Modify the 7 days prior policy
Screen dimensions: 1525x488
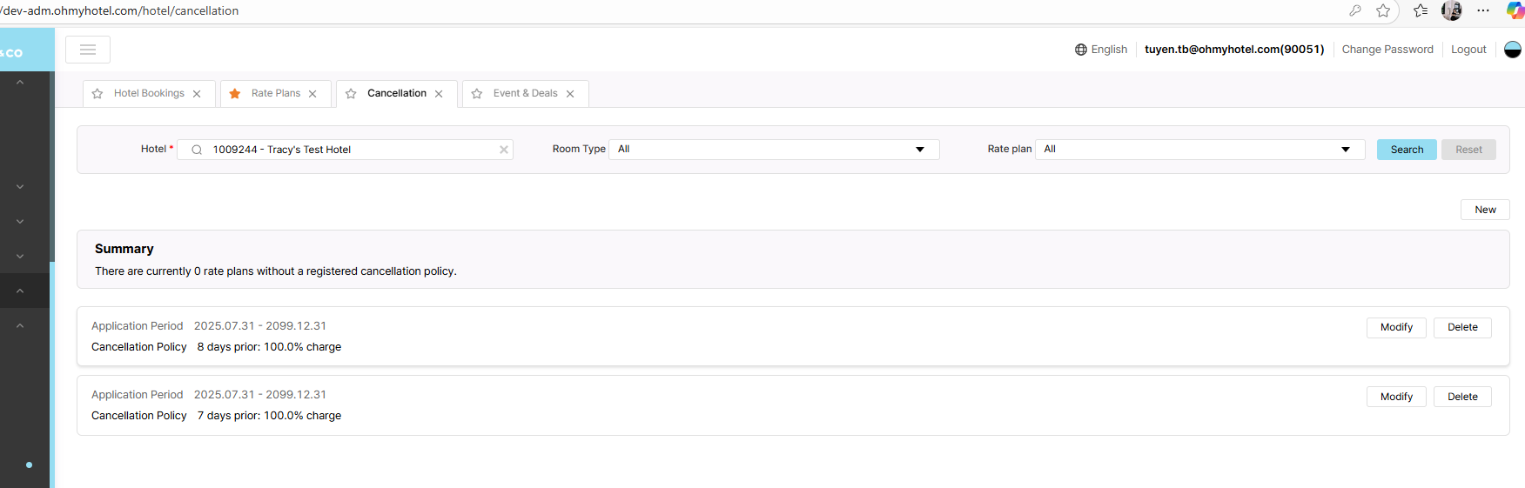coord(1396,397)
